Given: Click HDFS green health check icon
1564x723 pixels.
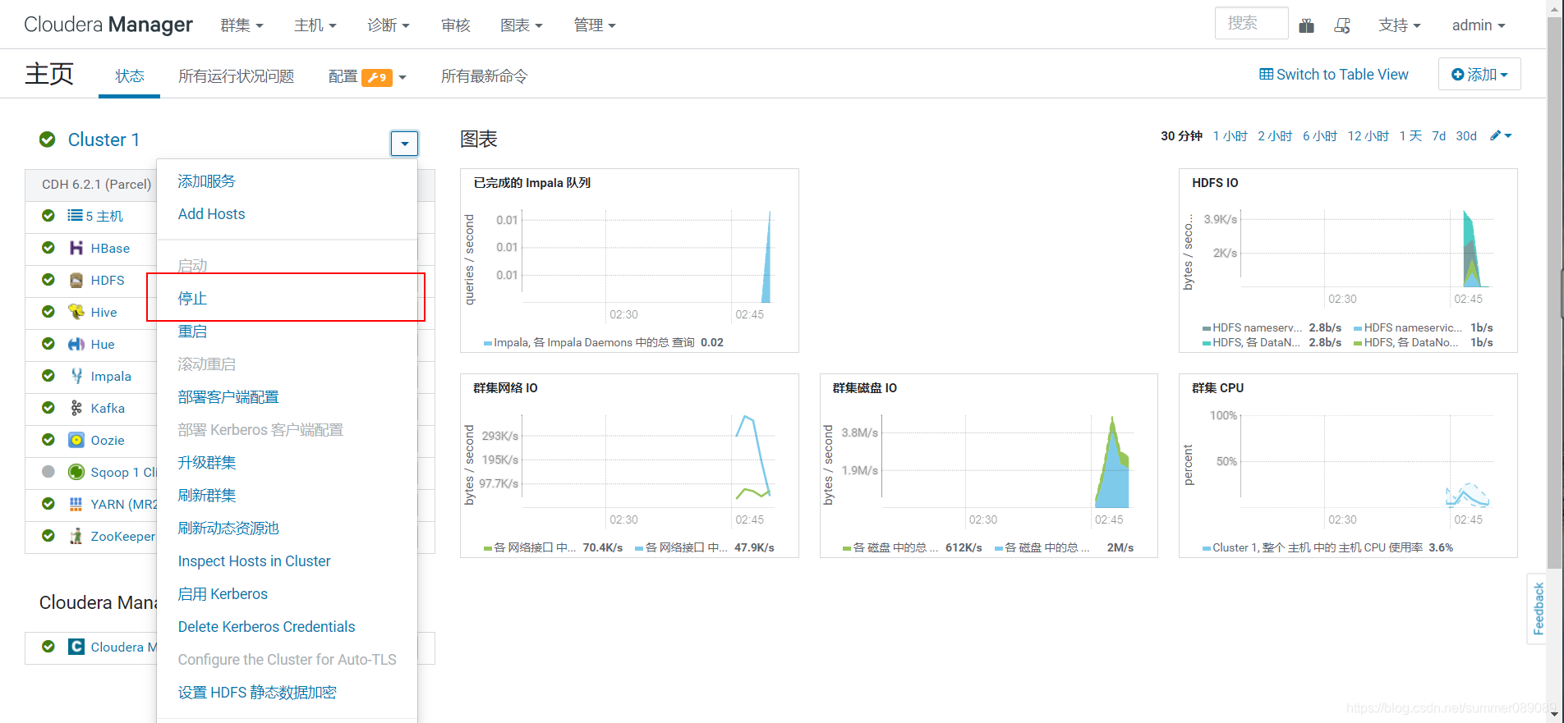Looking at the screenshot, I should [x=48, y=280].
